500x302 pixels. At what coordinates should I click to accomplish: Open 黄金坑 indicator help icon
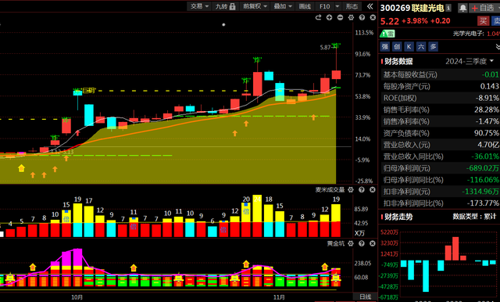coord(362,243)
